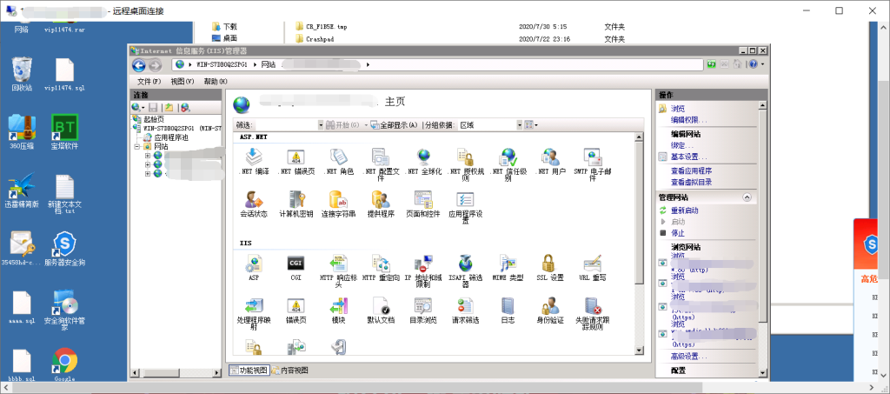This screenshot has height=394, width=890.
Task: Open the 连接字符串 feature
Action: [338, 204]
